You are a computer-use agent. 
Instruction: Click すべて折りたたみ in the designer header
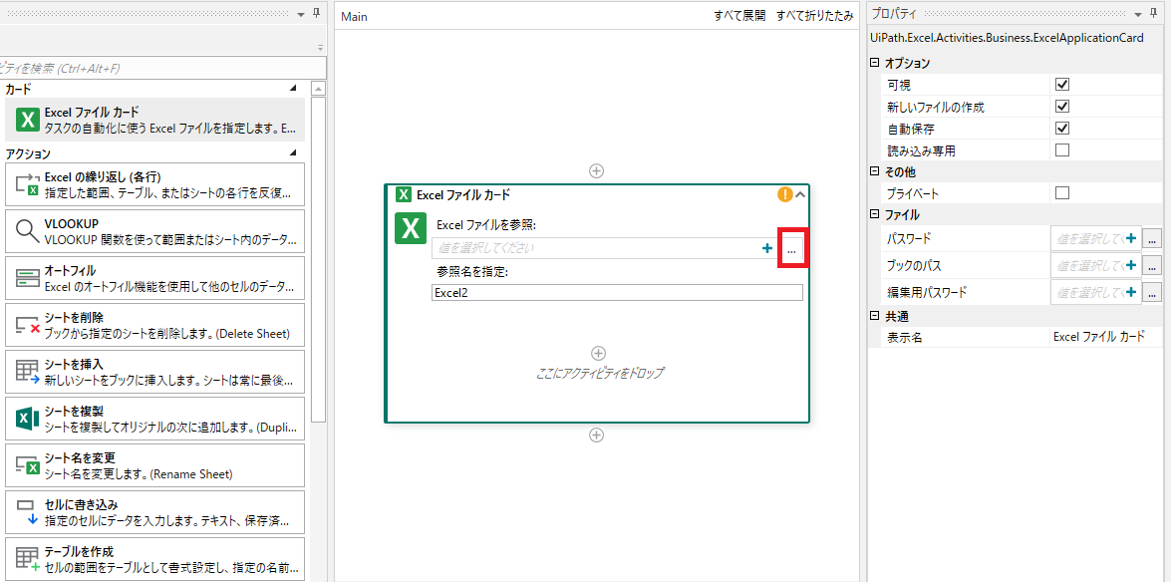click(814, 17)
